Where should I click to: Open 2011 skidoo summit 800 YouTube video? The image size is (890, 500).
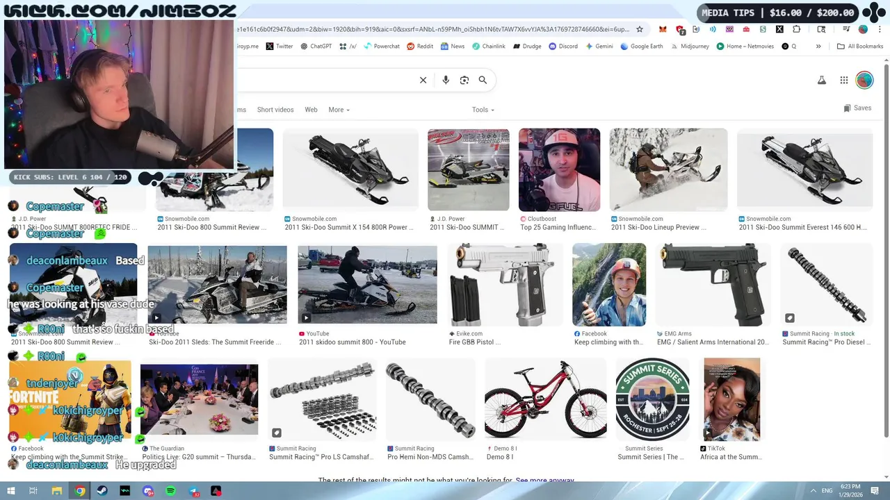(x=367, y=285)
